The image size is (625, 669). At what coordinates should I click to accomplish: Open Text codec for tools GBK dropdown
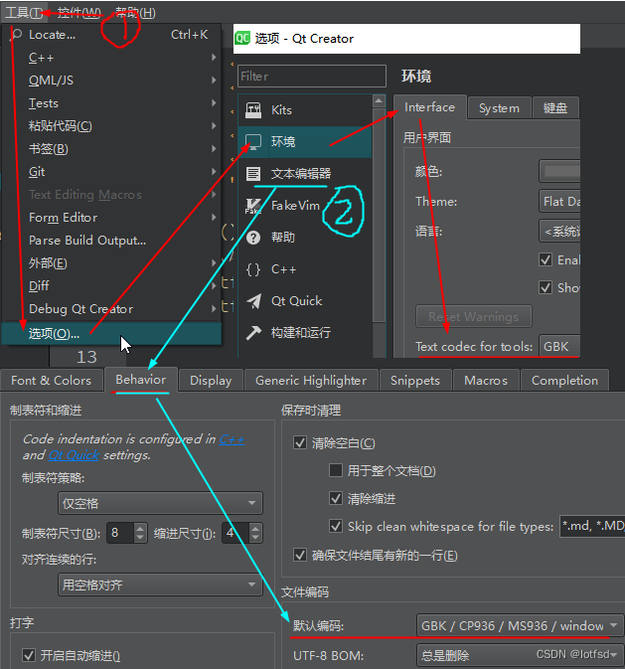tap(559, 346)
